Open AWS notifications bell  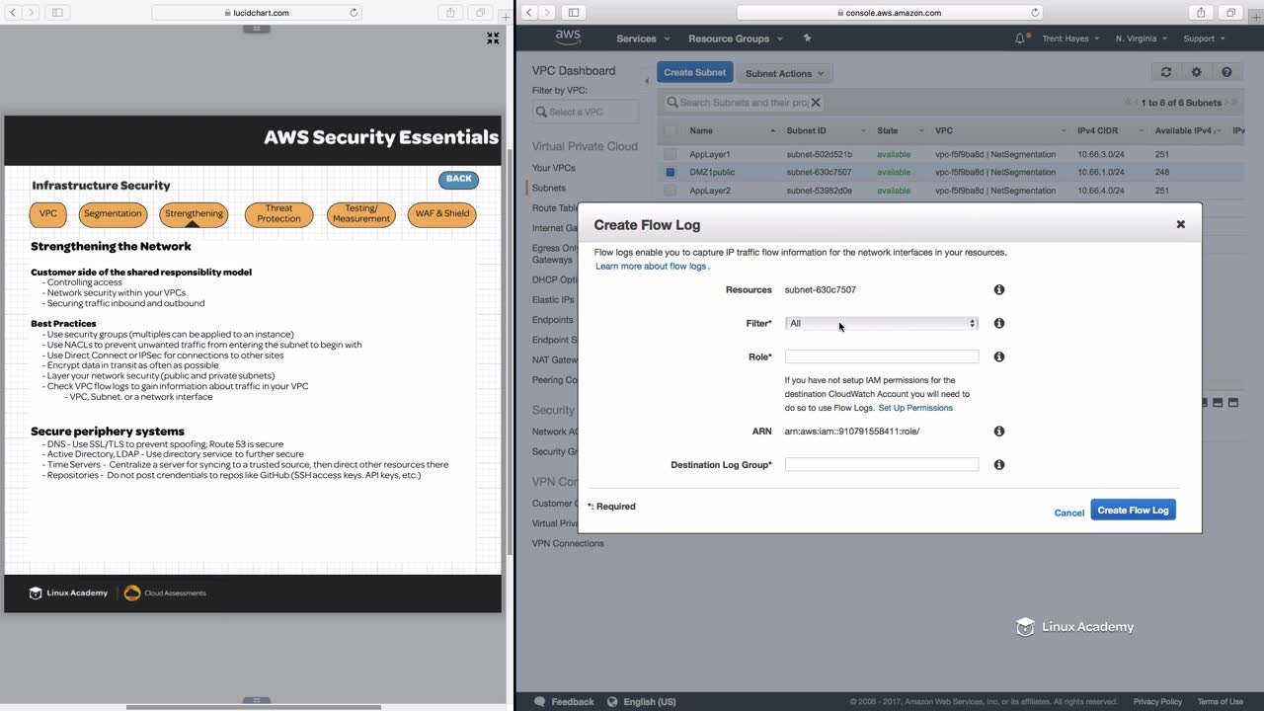pyautogui.click(x=1020, y=39)
